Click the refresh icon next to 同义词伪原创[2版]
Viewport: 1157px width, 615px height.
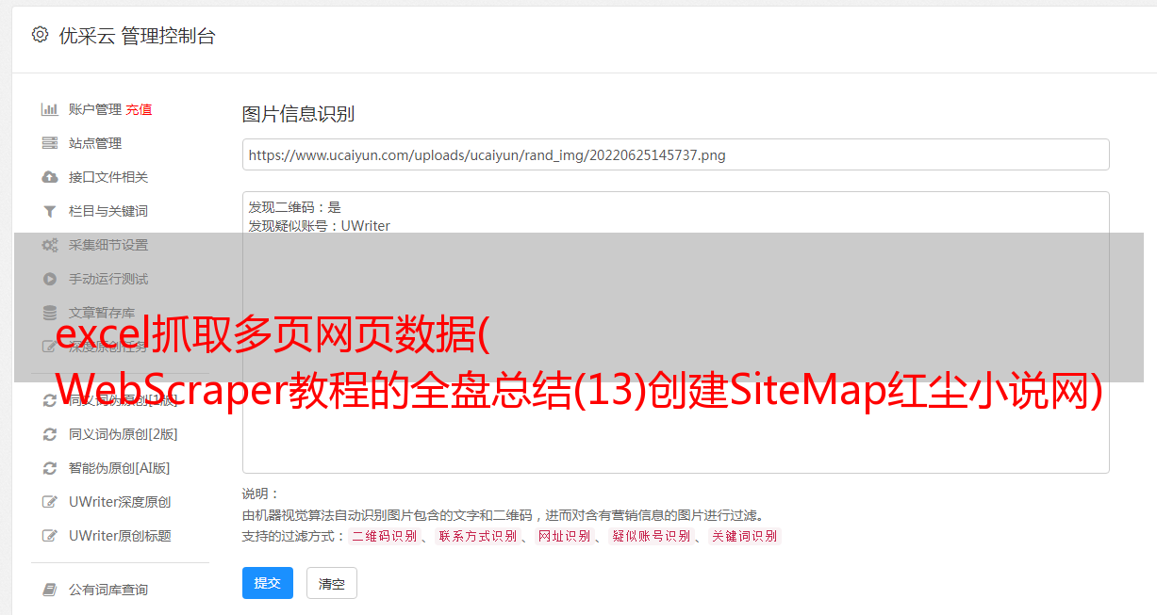point(50,434)
